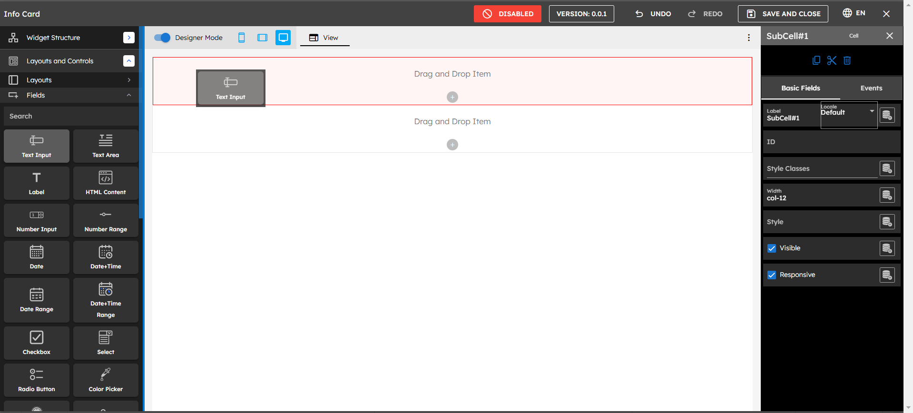Pick the HTML Content field widget
Viewport: 913px width, 413px height.
coord(106,183)
